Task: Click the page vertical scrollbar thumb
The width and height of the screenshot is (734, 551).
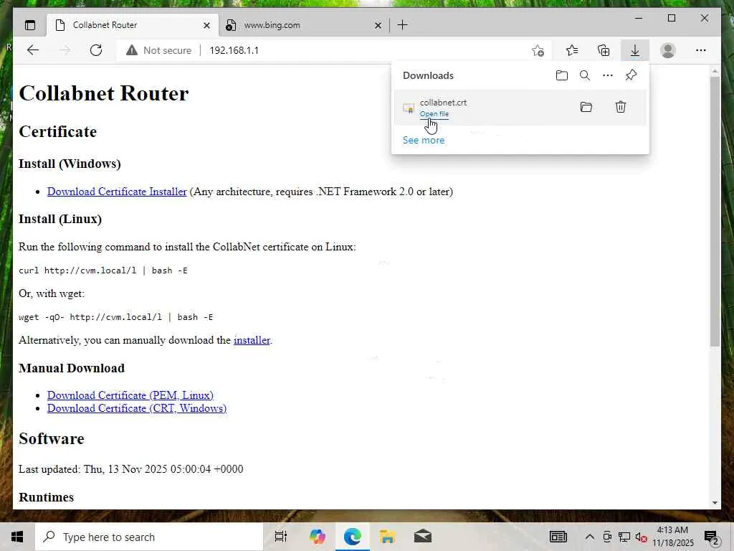Action: pyautogui.click(x=715, y=211)
